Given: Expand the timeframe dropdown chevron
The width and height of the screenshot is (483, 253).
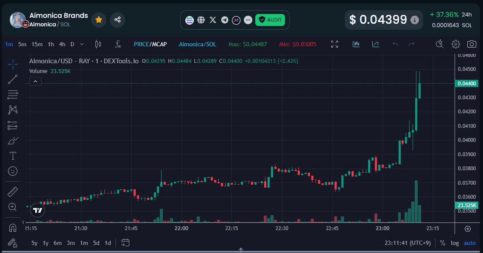Looking at the screenshot, I should 82,44.
